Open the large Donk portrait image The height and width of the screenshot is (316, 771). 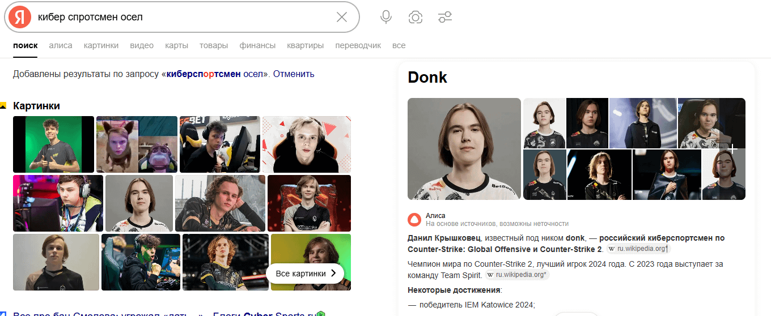tap(464, 149)
